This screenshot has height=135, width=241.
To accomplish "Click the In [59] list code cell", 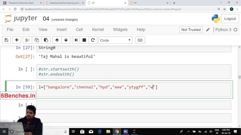I will (x=134, y=90).
